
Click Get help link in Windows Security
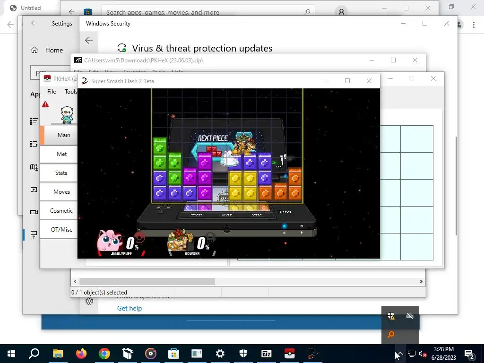pyautogui.click(x=130, y=308)
